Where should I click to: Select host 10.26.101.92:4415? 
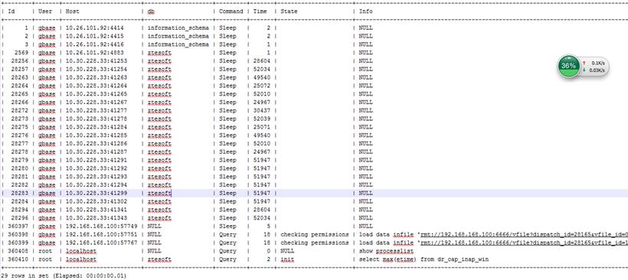click(x=94, y=36)
